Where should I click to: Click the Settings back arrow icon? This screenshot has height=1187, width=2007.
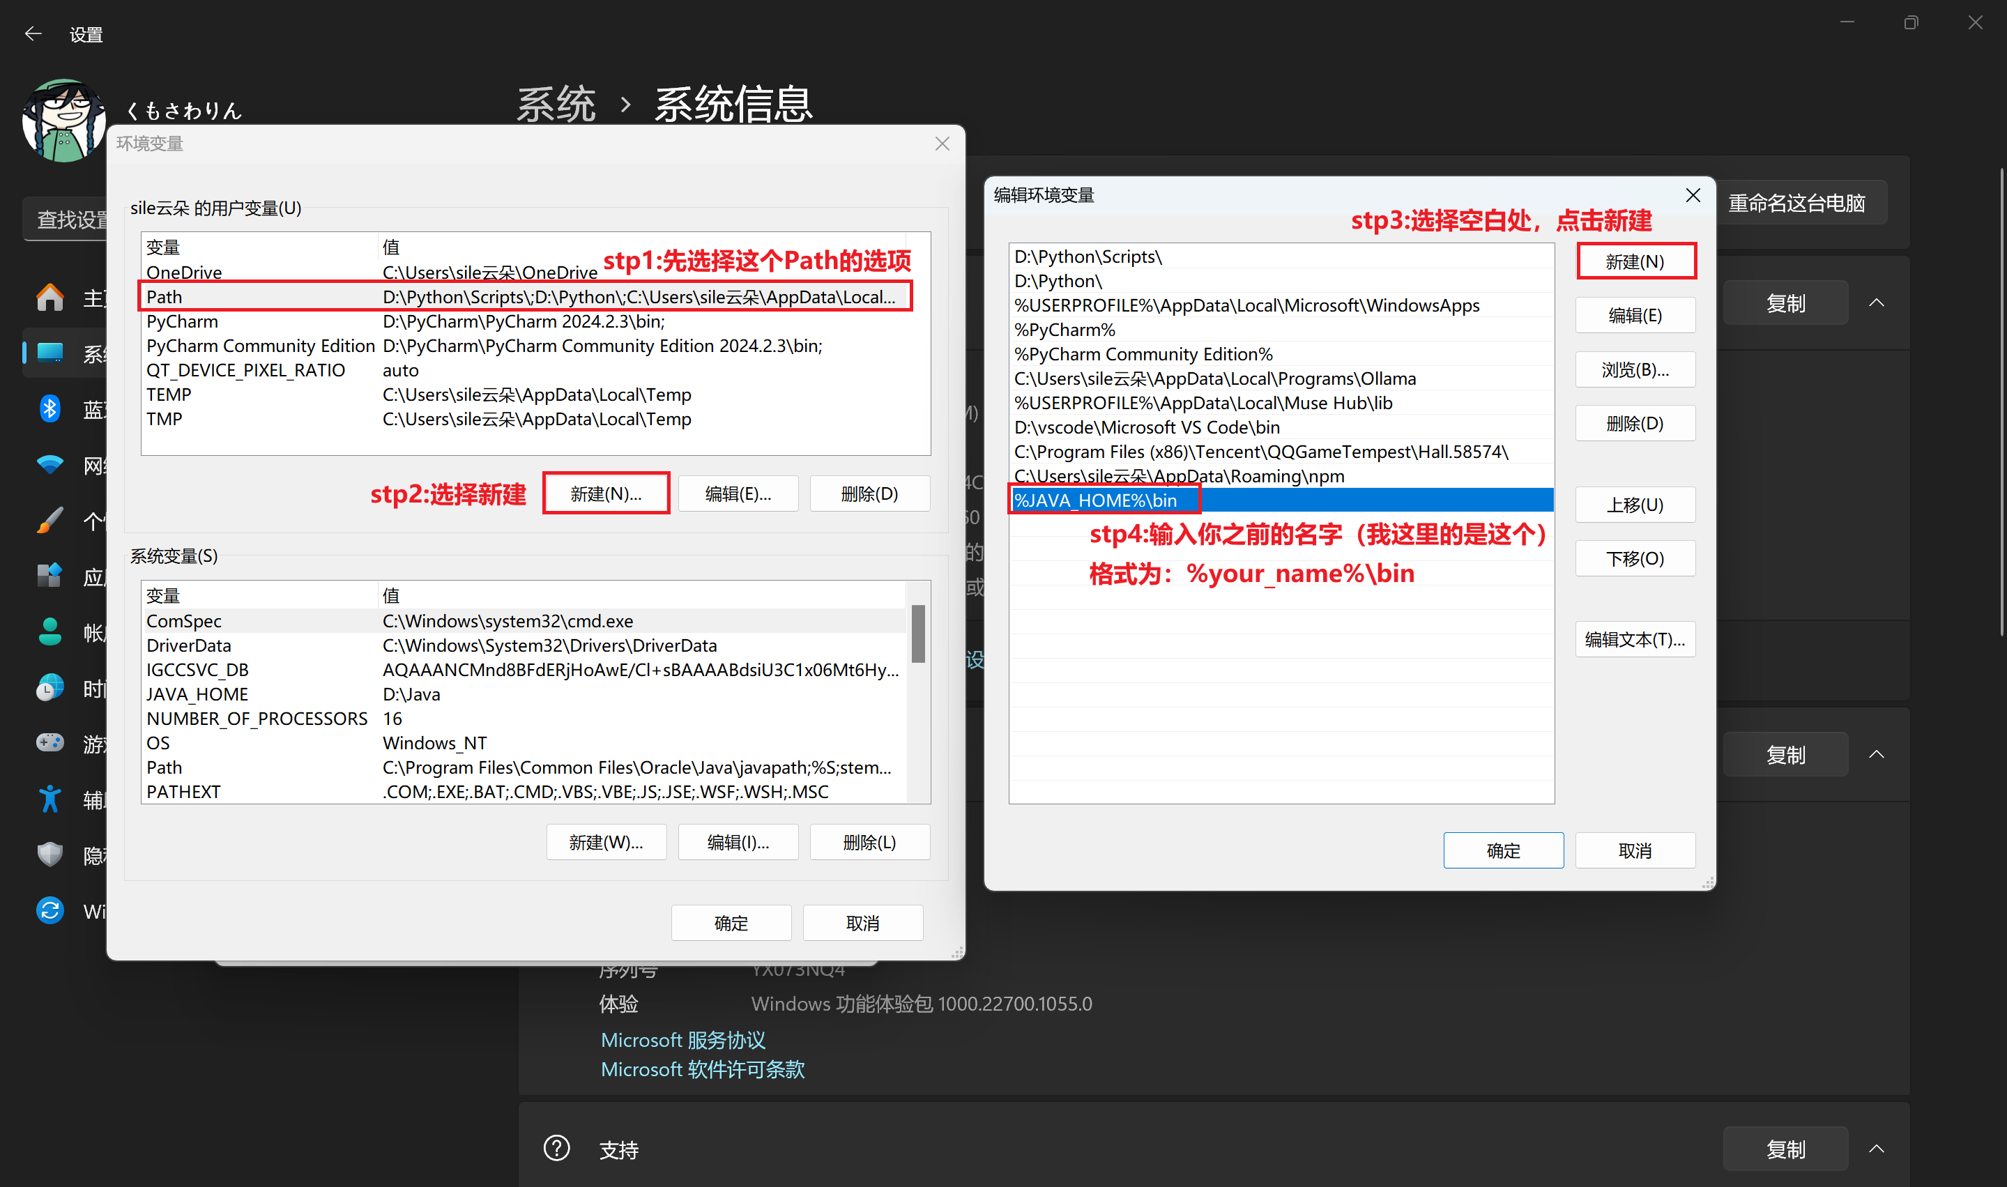33,33
